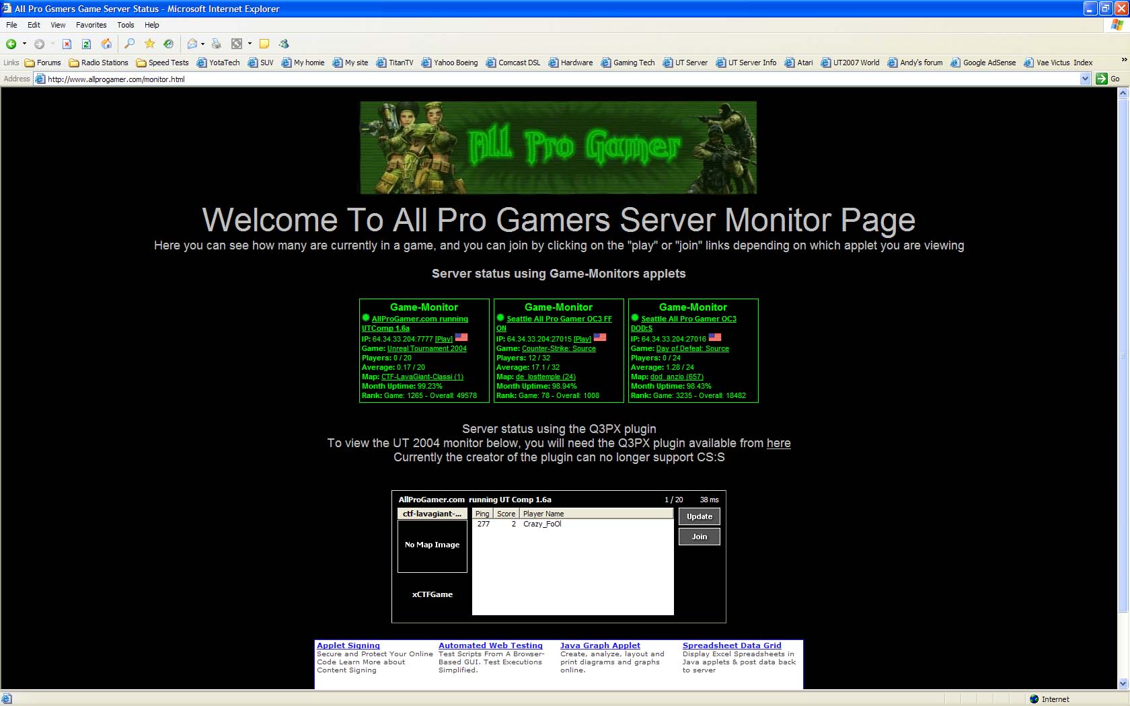Open the View menu
Viewport: 1130px width, 706px height.
tap(58, 25)
